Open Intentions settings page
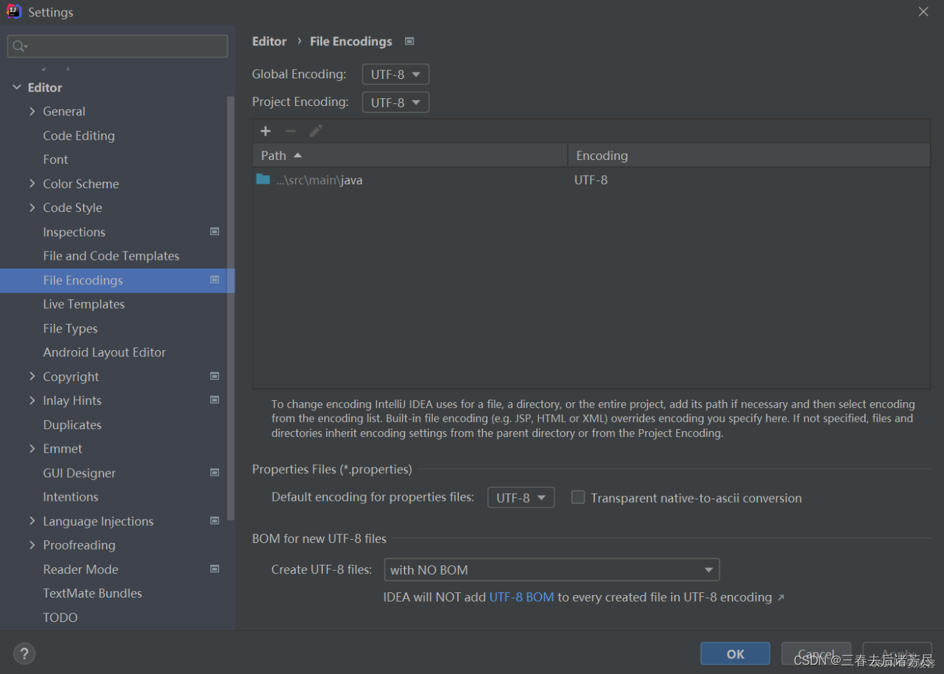Image resolution: width=944 pixels, height=674 pixels. 70,497
